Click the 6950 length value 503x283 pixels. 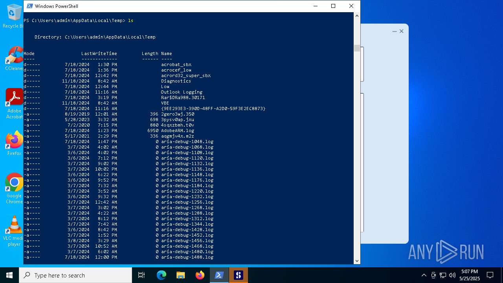click(153, 130)
